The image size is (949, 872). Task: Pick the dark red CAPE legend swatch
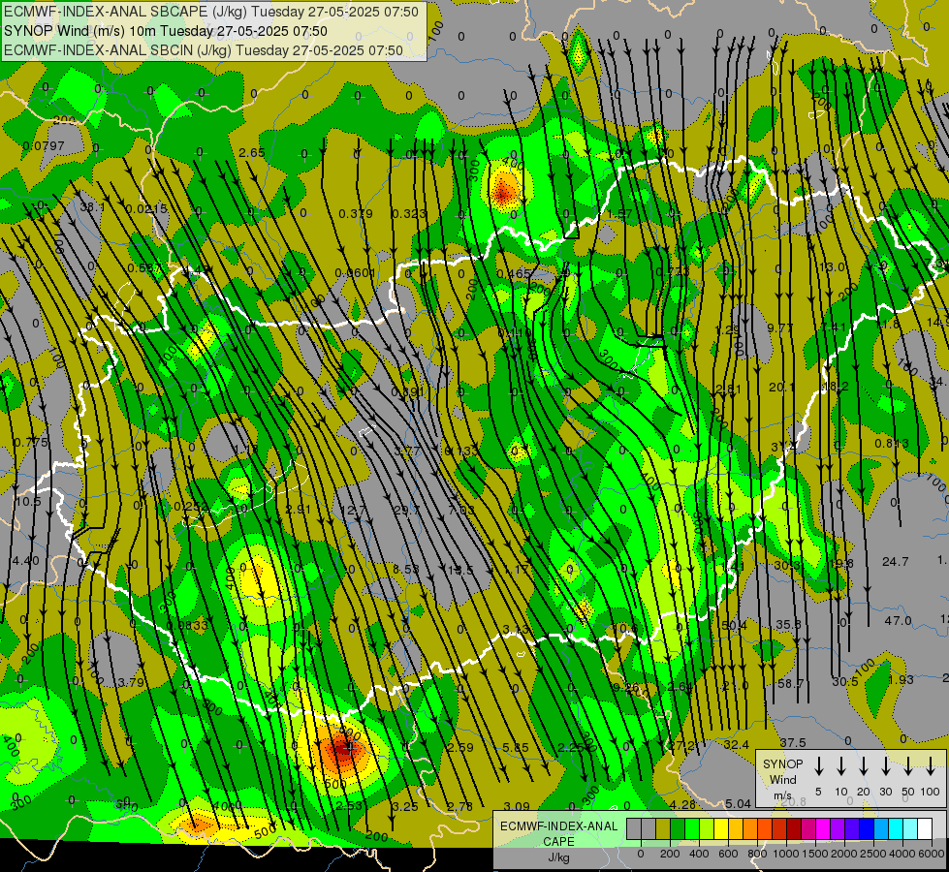point(794,828)
